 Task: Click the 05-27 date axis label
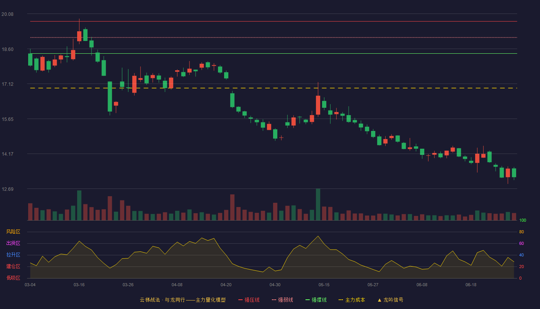coord(373,285)
